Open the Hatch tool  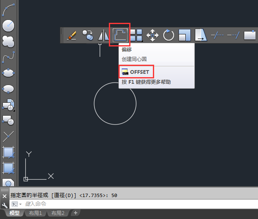point(8,152)
